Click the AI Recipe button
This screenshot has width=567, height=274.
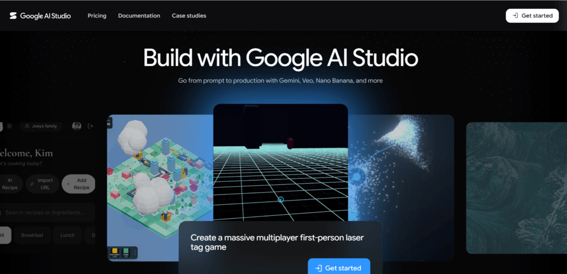11,184
